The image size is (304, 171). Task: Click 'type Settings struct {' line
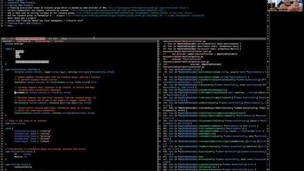tap(18, 164)
